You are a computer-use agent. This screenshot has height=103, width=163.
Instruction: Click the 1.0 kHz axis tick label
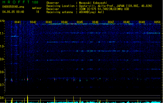click(x=2, y=46)
